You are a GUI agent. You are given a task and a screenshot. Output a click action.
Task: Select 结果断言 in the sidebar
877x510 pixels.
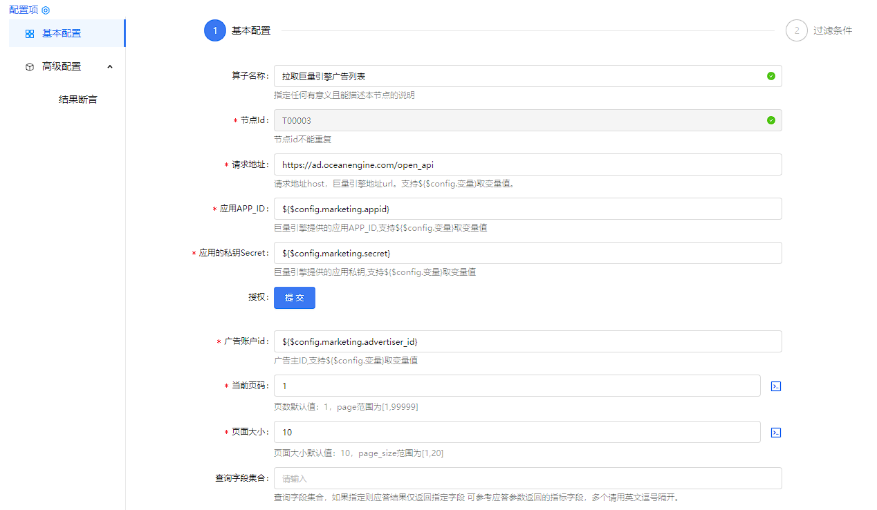click(78, 100)
